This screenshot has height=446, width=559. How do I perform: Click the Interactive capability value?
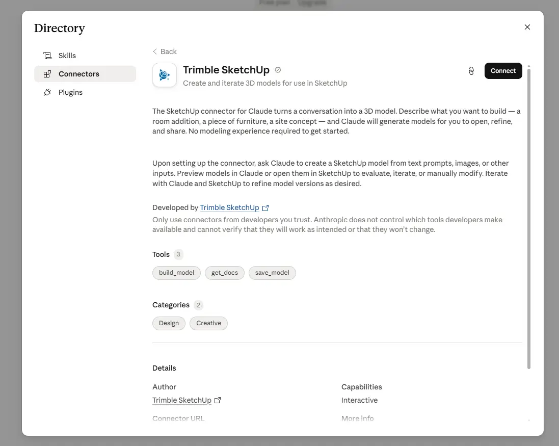click(359, 400)
